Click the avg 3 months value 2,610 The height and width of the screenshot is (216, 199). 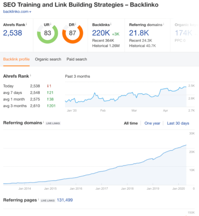coord(35,106)
